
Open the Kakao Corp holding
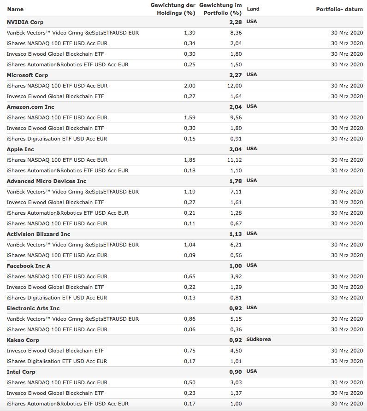click(23, 340)
